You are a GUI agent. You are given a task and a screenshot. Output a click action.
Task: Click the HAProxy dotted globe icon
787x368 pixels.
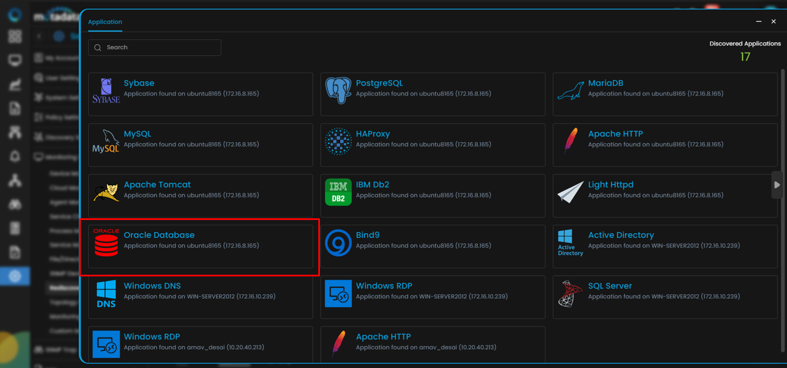(338, 141)
